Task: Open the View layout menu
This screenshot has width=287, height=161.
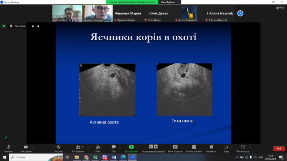Action: [280, 8]
